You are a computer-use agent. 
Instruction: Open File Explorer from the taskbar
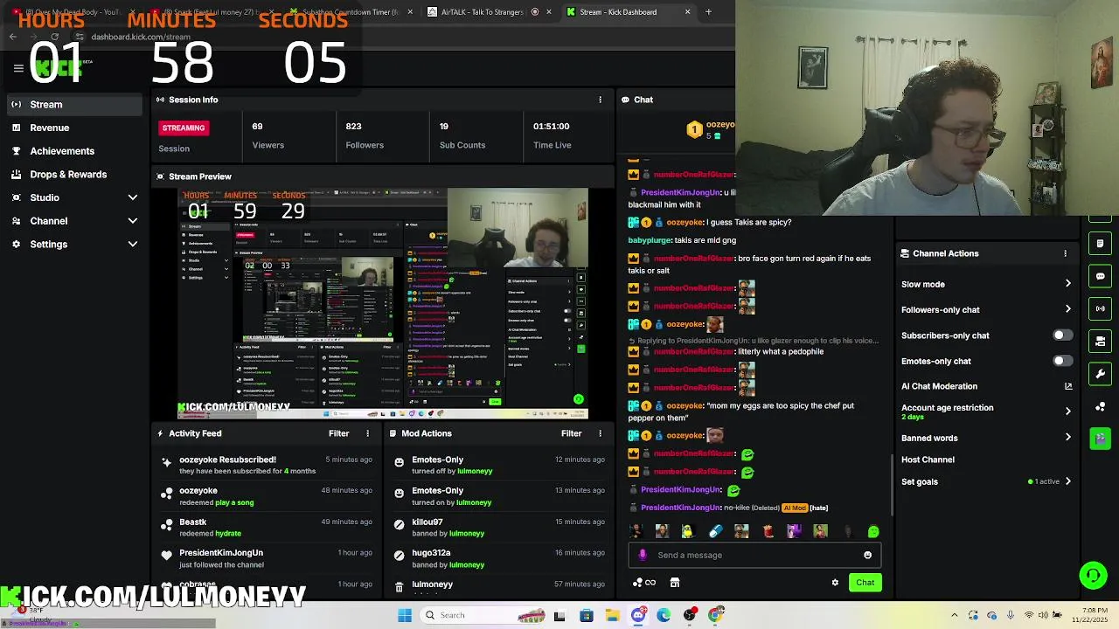pos(612,615)
